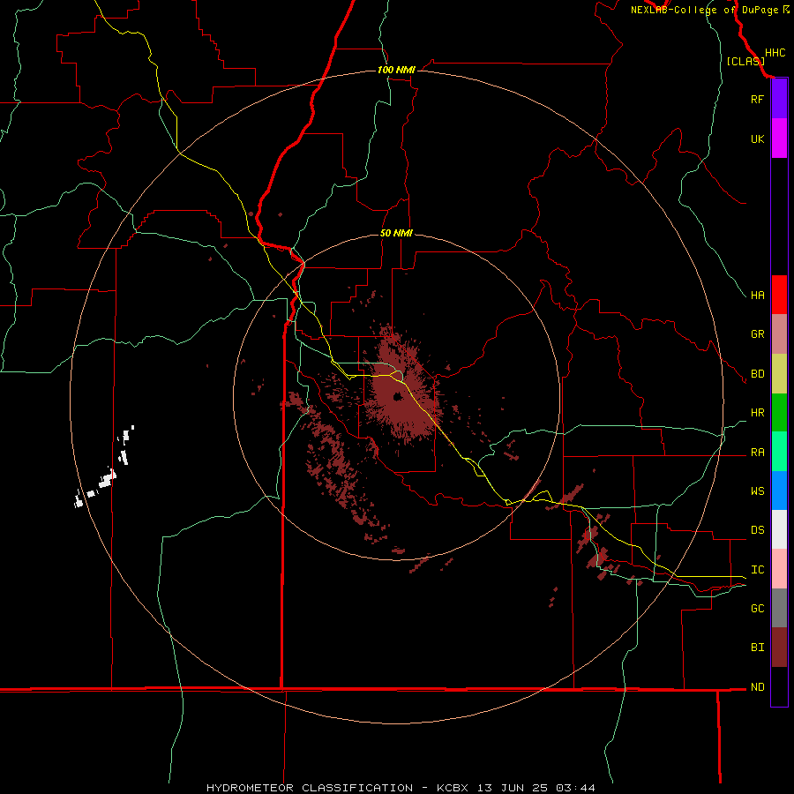
Task: Click the blue WS legend color swatch
Action: pyautogui.click(x=779, y=491)
